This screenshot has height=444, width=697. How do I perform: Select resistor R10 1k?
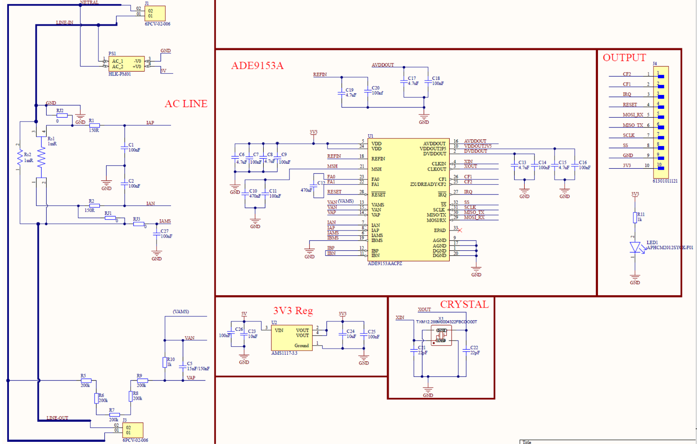tap(165, 362)
